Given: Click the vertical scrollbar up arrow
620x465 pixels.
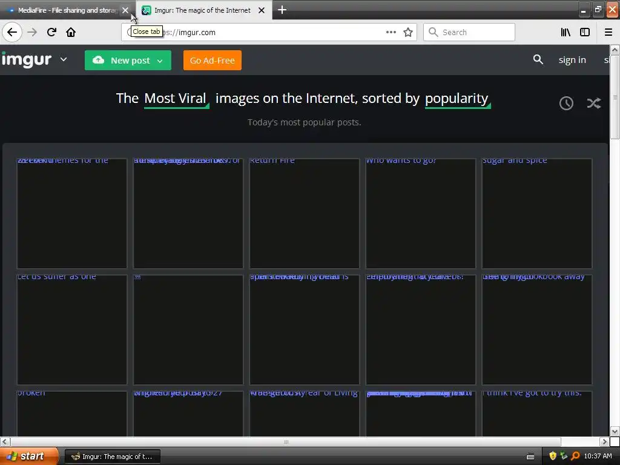Looking at the screenshot, I should coord(615,50).
